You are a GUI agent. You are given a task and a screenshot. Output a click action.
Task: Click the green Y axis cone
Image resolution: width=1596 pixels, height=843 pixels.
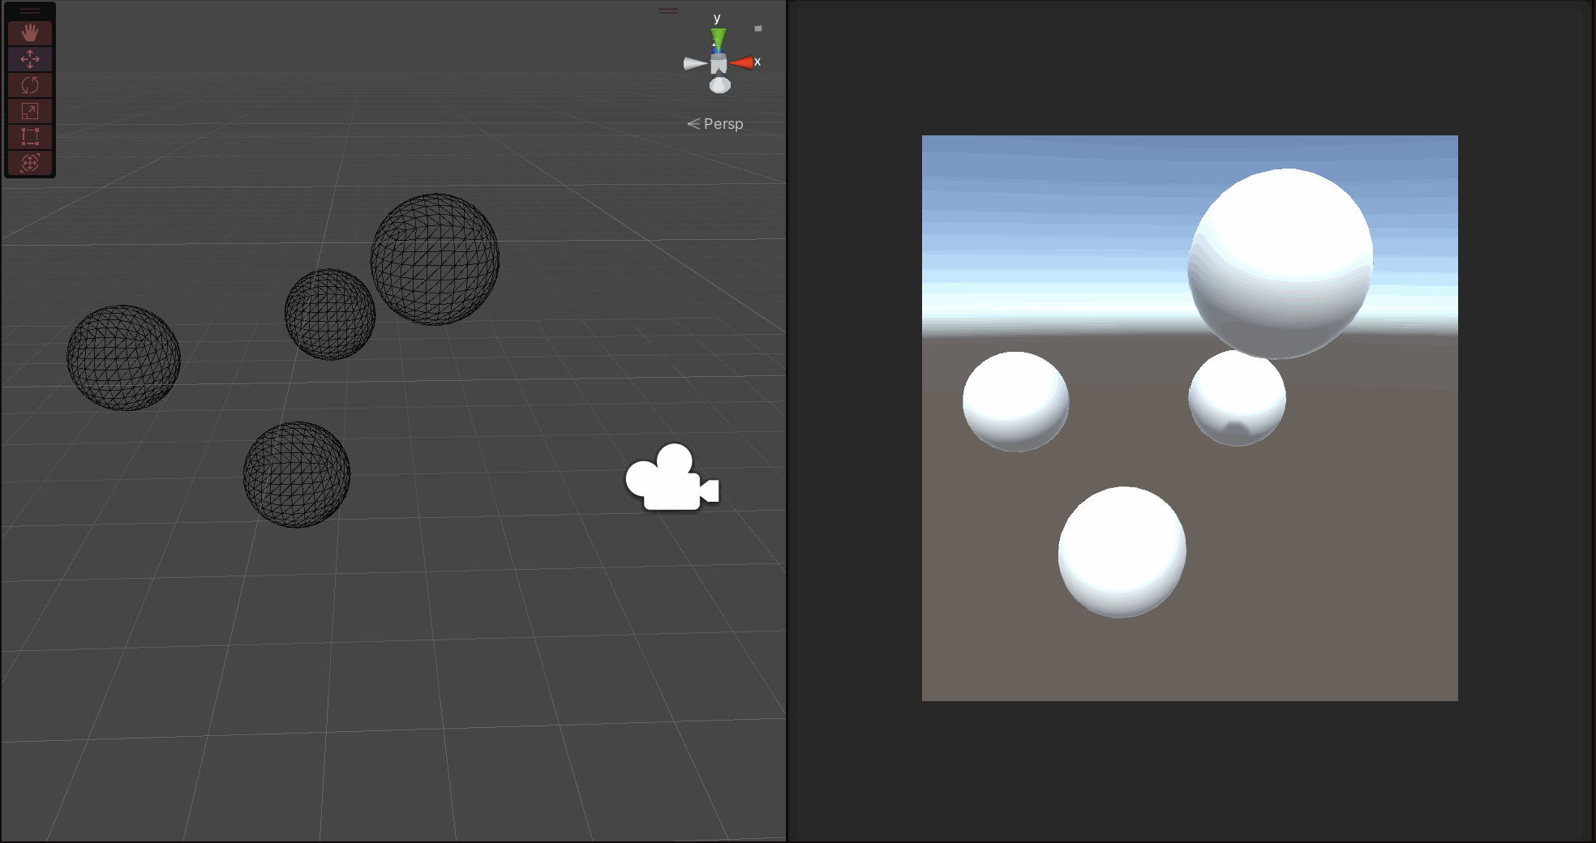click(x=719, y=37)
